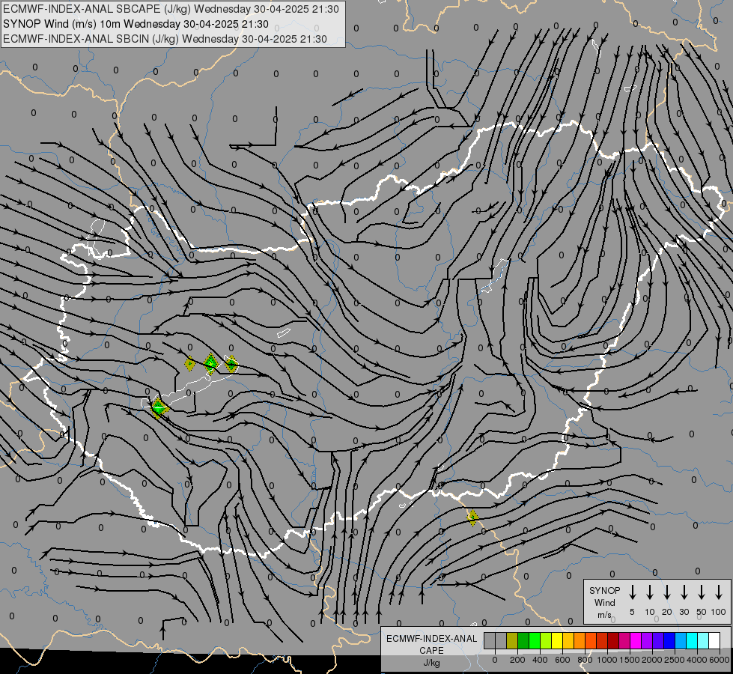Select the 6000 maximum on the CAPE scale
733x674 pixels.
coord(720,660)
